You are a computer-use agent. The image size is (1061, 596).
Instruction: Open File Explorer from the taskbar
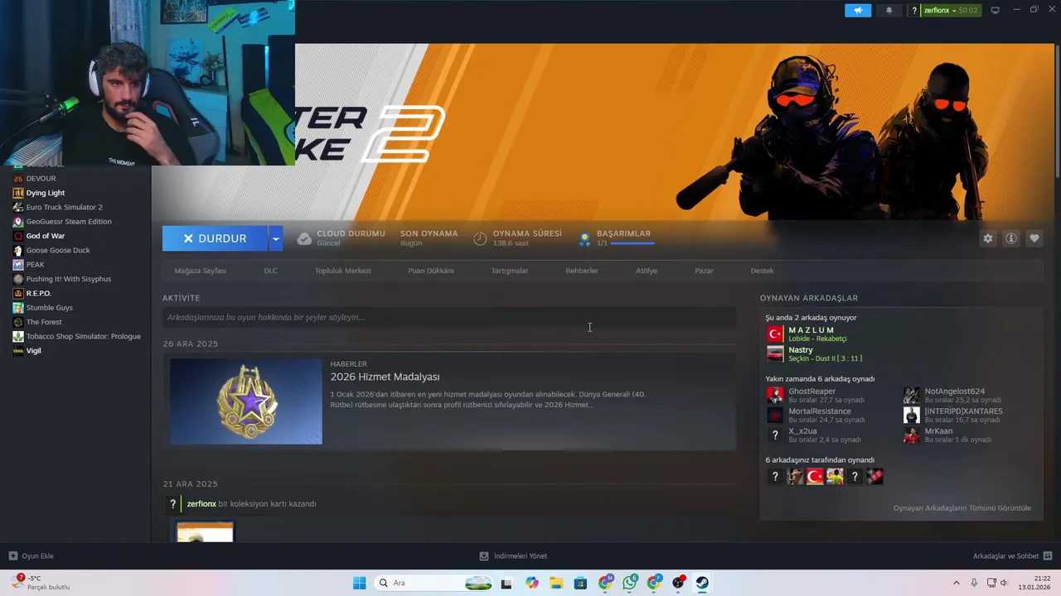(x=555, y=583)
